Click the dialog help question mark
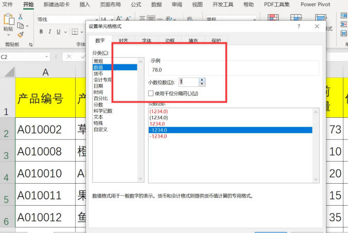 click(299, 26)
